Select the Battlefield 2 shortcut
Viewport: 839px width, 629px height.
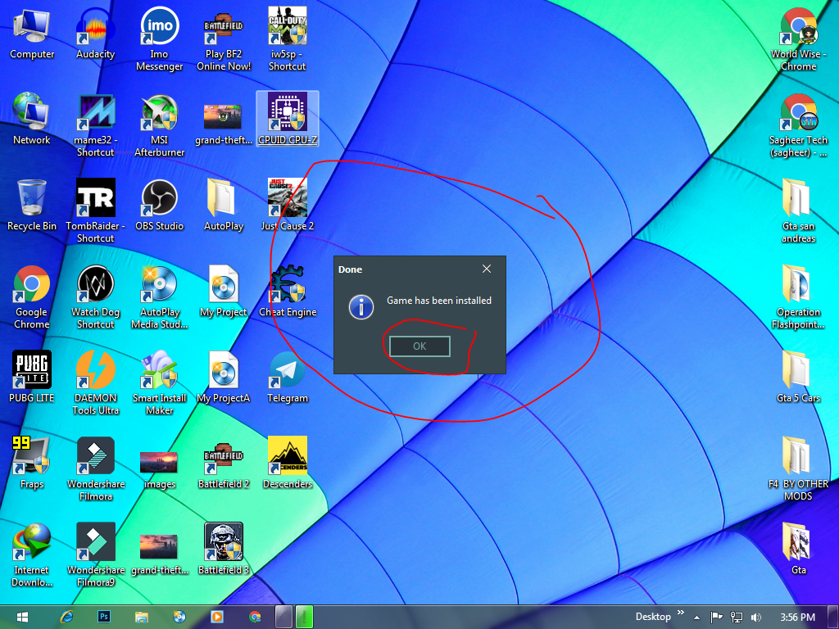pyautogui.click(x=224, y=464)
